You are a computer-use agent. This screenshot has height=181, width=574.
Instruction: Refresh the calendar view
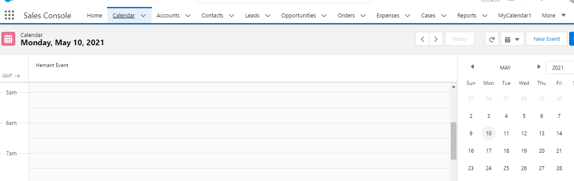[x=491, y=39]
